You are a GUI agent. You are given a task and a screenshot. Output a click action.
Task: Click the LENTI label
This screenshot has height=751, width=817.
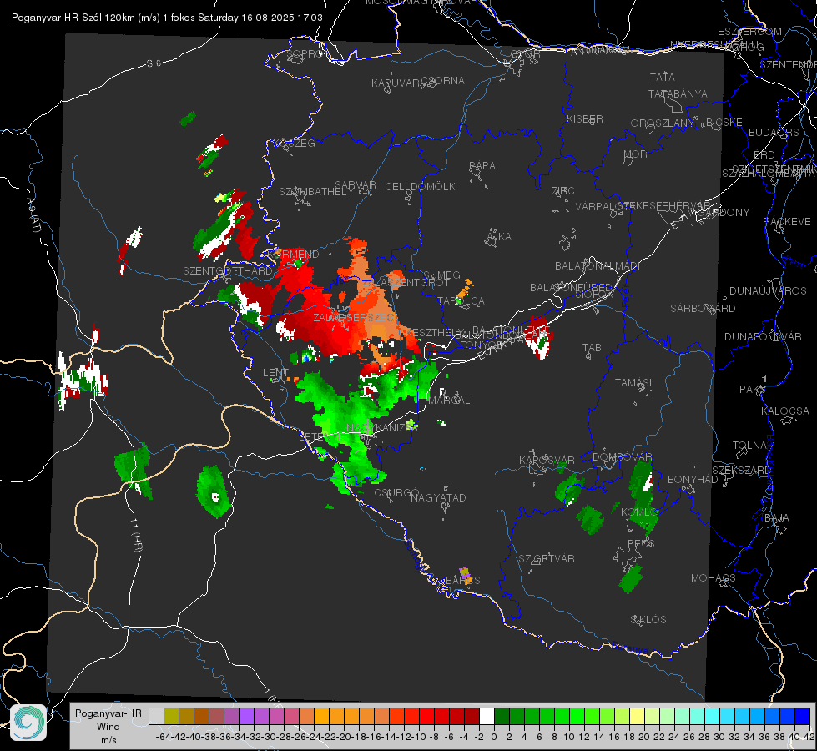(x=277, y=373)
